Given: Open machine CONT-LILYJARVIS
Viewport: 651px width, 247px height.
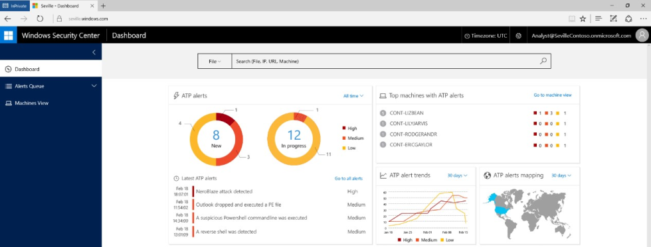Looking at the screenshot, I should pos(409,123).
